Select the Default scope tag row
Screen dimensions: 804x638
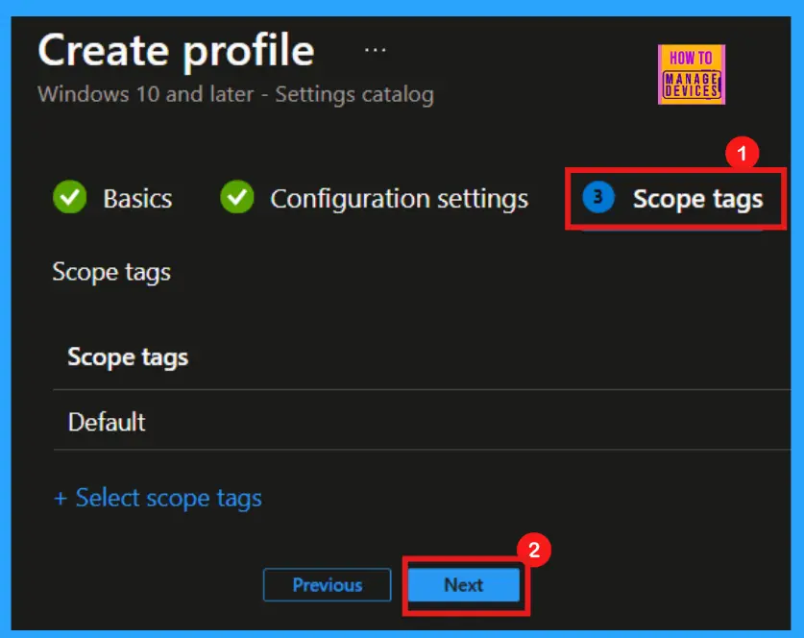(422, 421)
